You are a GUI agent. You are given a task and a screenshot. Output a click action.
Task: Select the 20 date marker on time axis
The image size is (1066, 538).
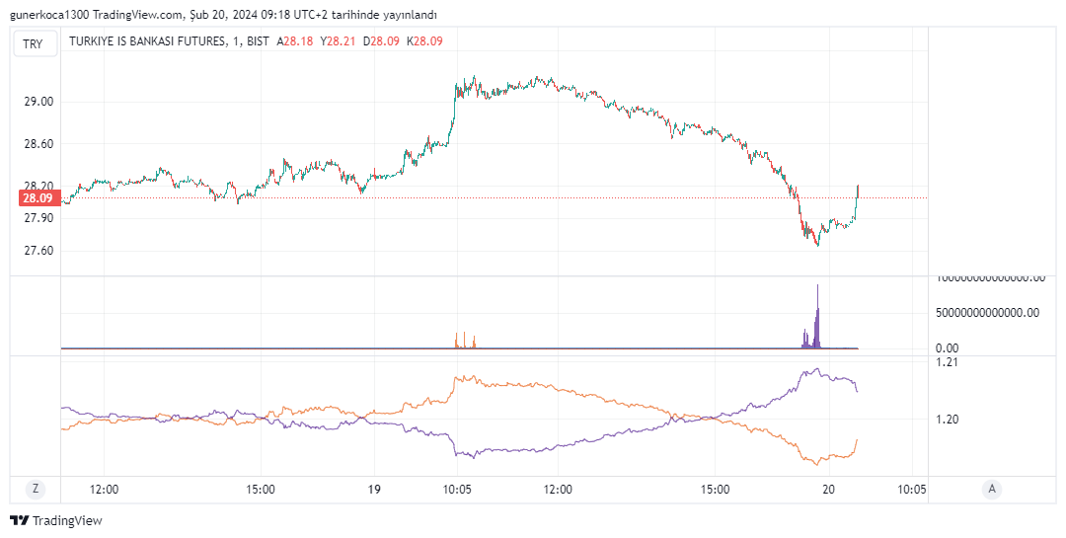(829, 489)
